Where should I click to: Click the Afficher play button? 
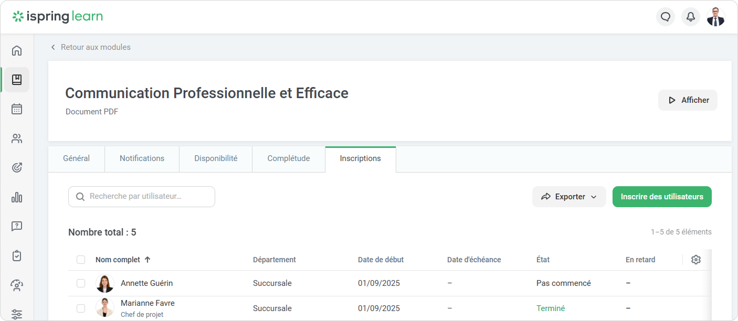pos(688,100)
